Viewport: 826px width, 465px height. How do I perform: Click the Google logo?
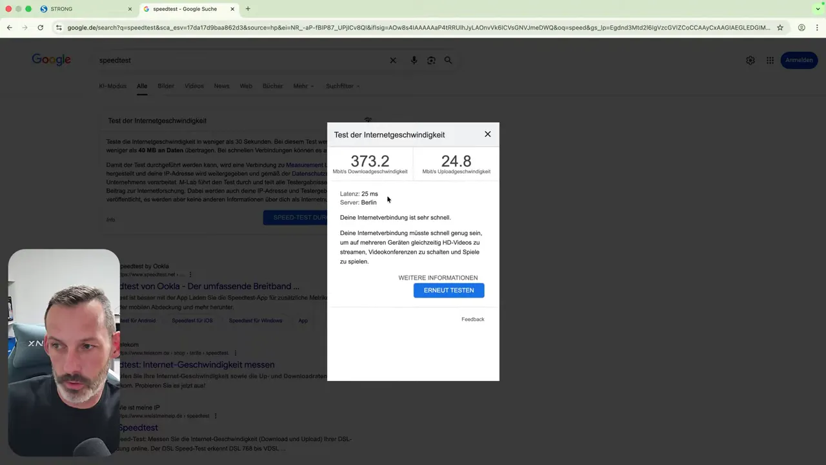pyautogui.click(x=51, y=59)
